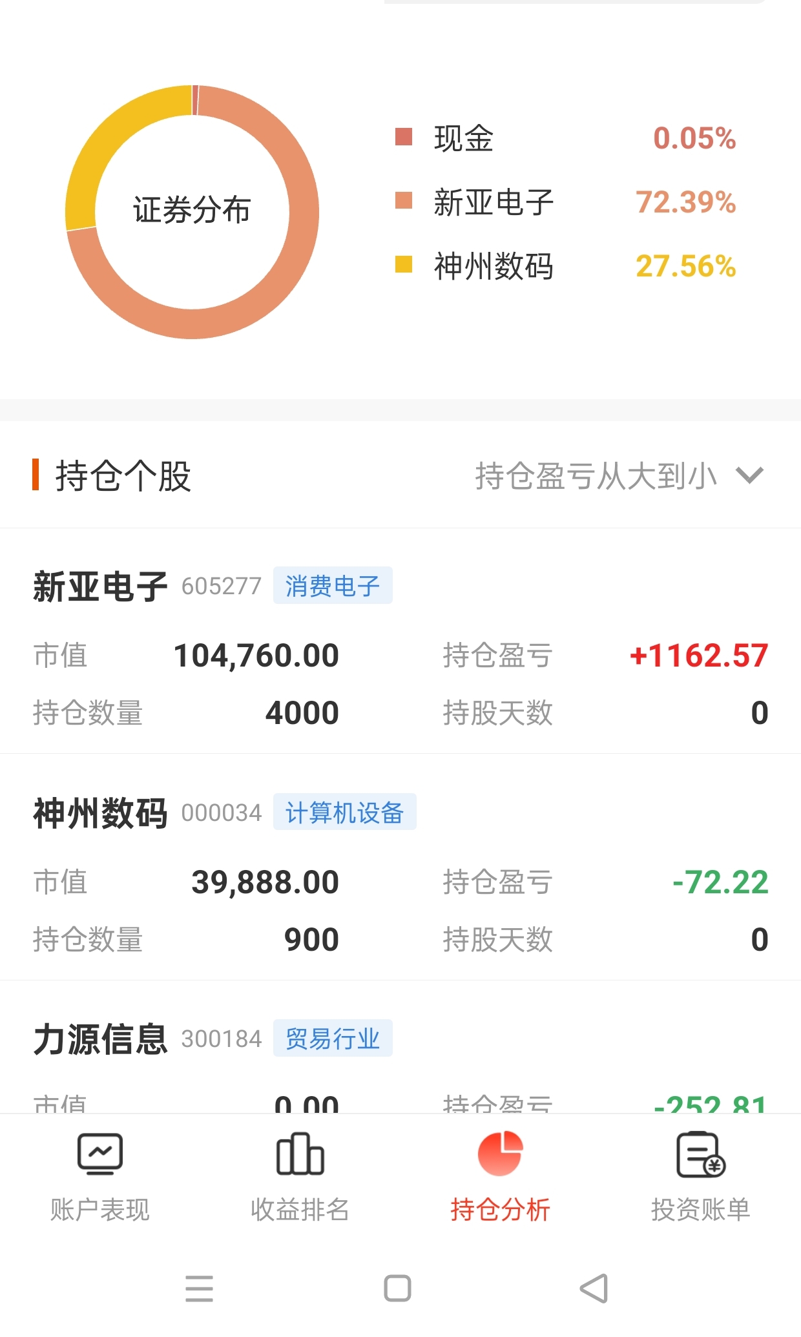Open the 持仓盈亏从大到小 sort selector text
This screenshot has height=1337, width=801.
click(x=596, y=476)
